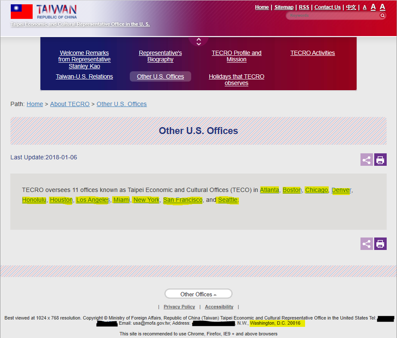Open the Home link in header

[x=262, y=7]
